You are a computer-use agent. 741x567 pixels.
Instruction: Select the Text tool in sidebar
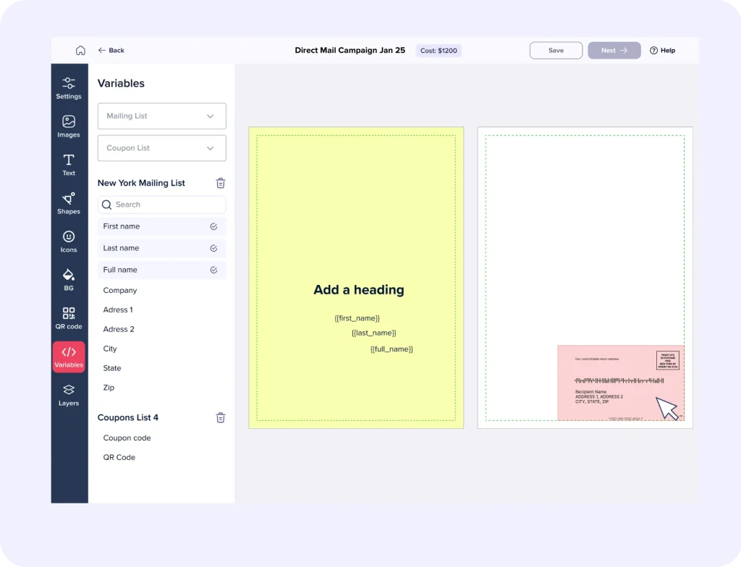tap(69, 165)
